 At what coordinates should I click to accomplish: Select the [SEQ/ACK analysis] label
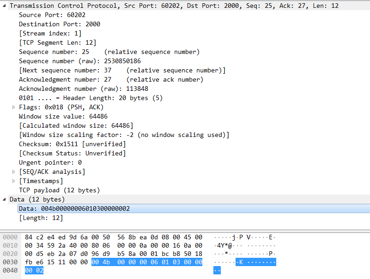(x=52, y=172)
